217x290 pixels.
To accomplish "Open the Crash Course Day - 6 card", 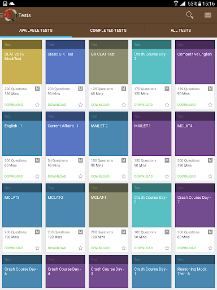I will point(22,271).
